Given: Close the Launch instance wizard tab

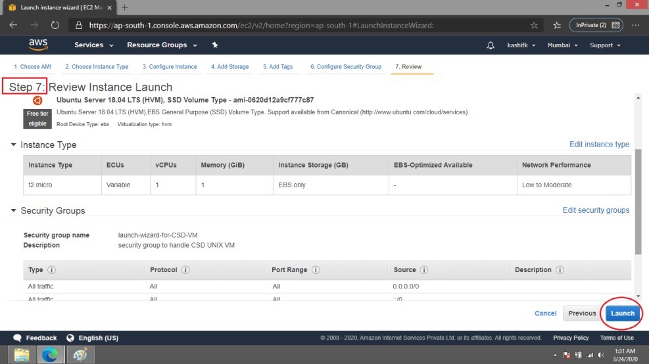Looking at the screenshot, I should (109, 7).
